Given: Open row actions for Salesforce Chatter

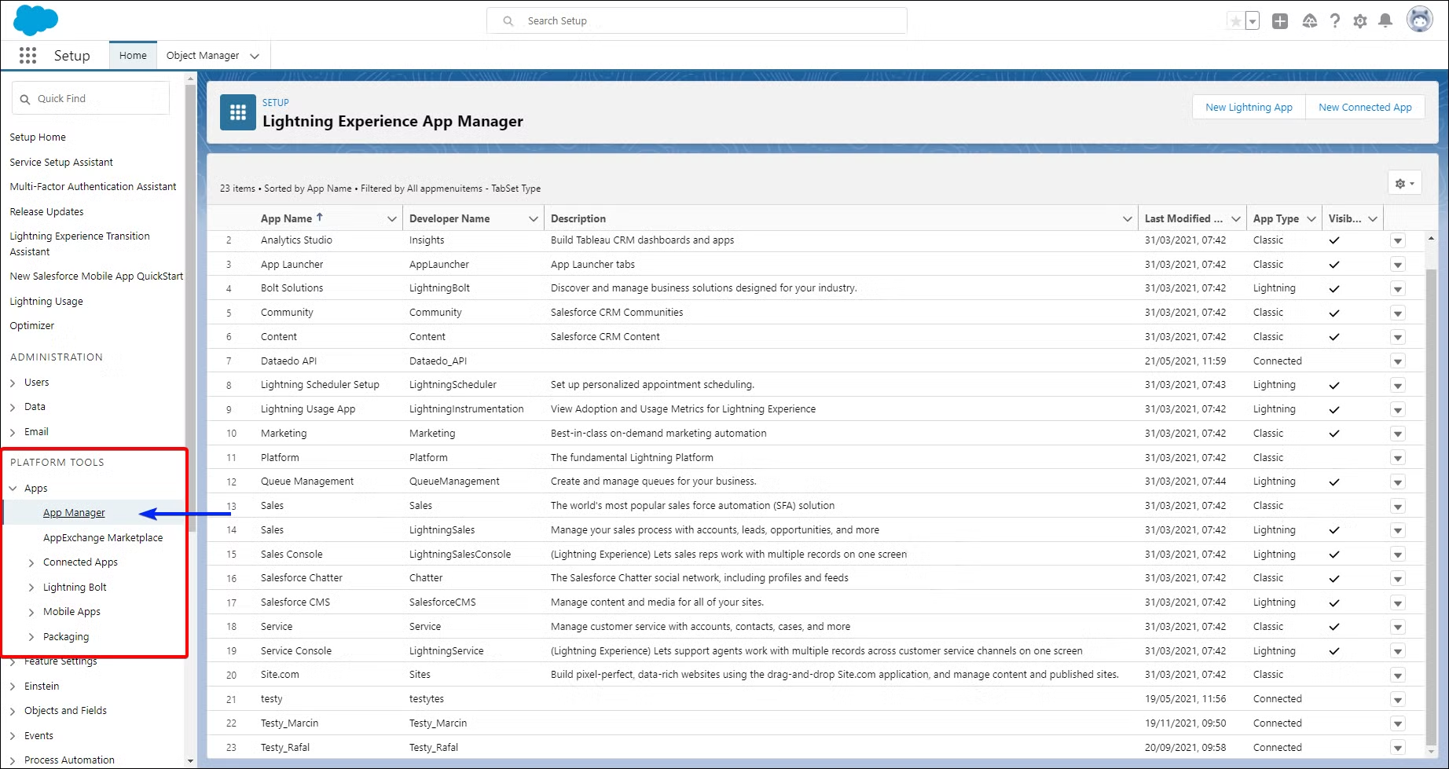Looking at the screenshot, I should pos(1398,579).
